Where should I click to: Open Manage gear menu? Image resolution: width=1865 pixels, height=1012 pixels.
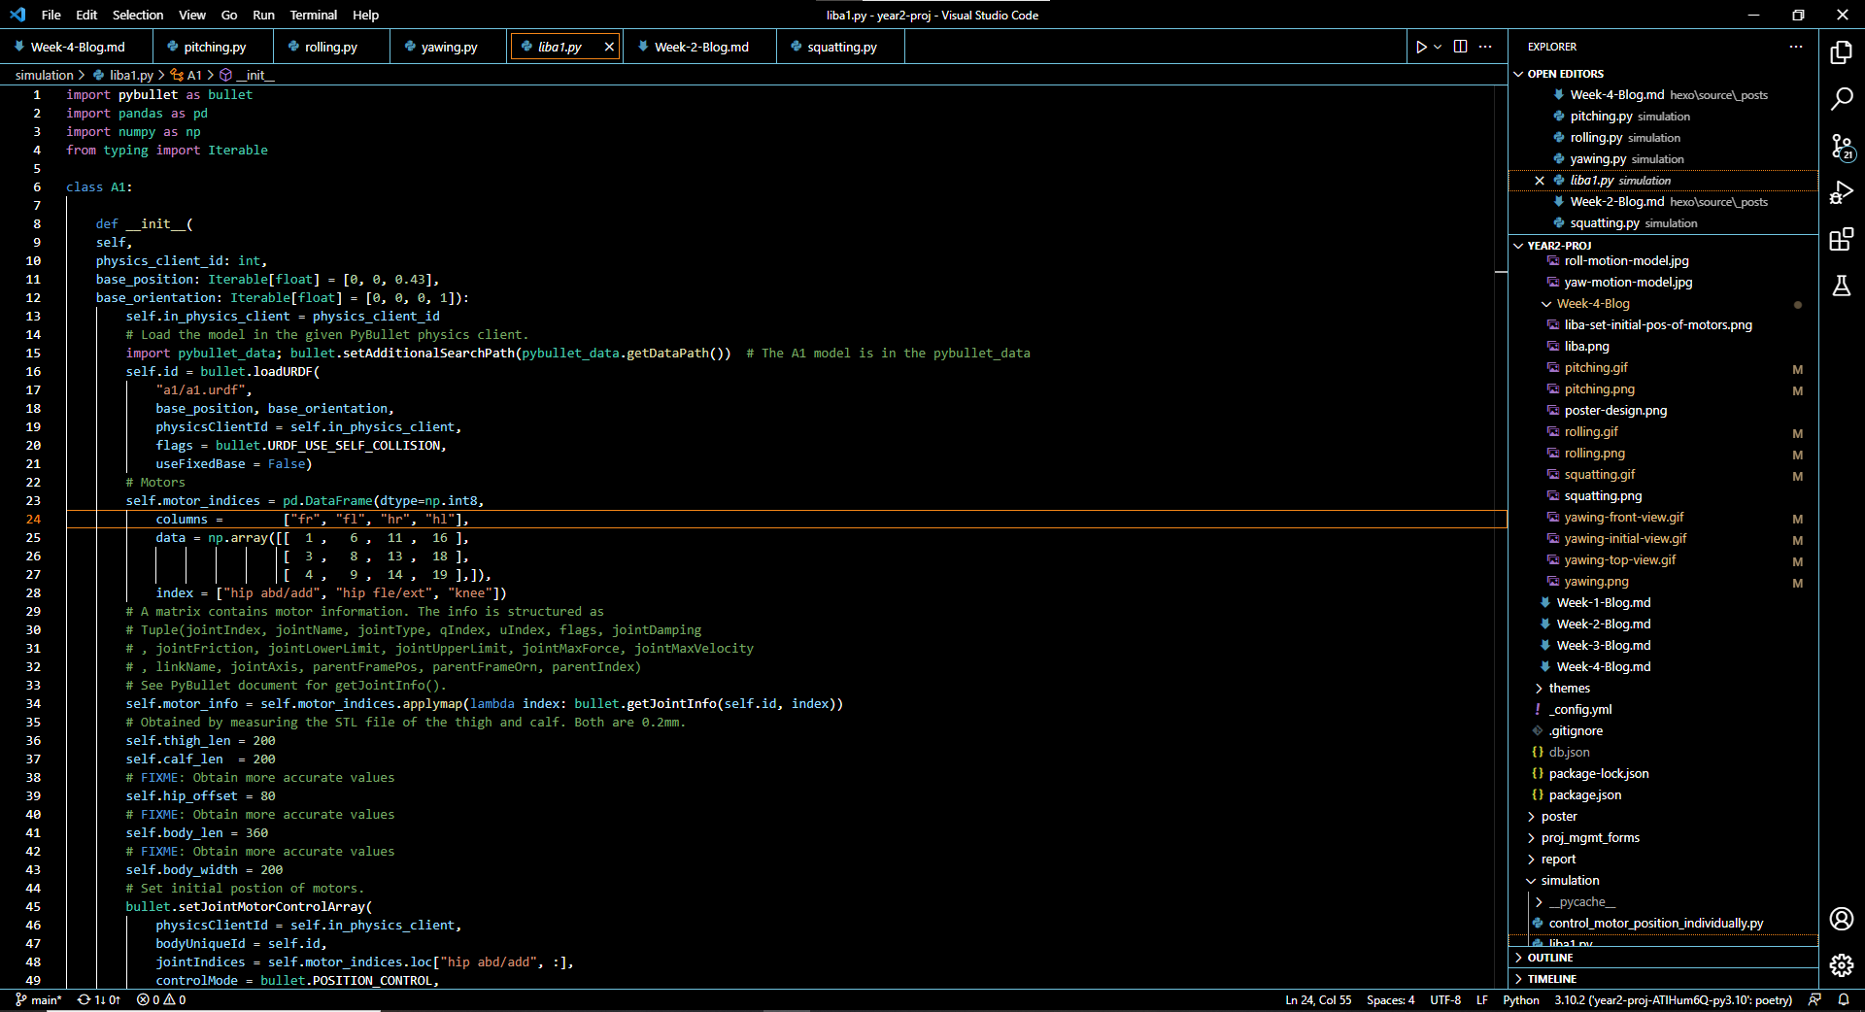pyautogui.click(x=1841, y=964)
